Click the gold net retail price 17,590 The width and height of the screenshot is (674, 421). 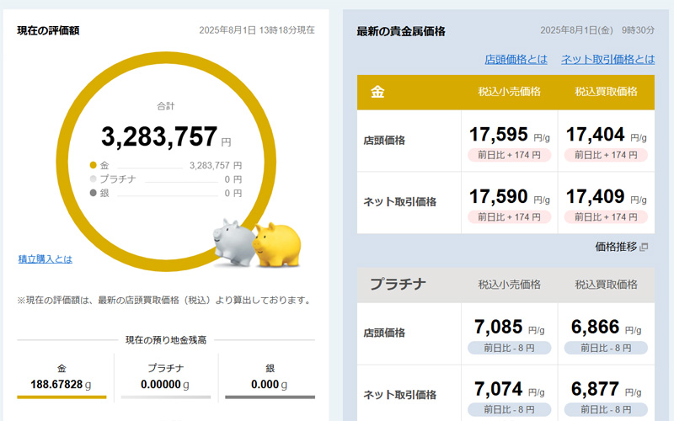tap(499, 197)
